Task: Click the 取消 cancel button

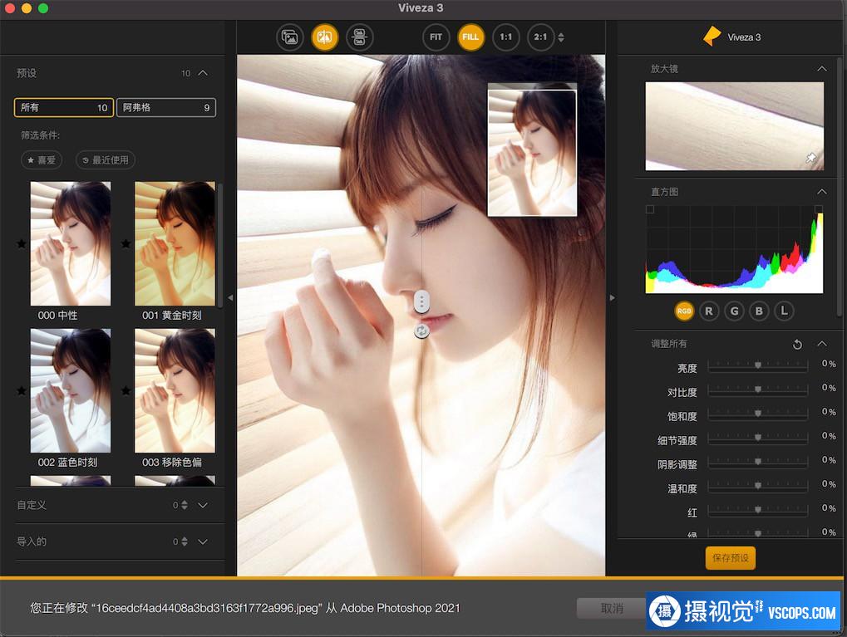Action: click(612, 609)
